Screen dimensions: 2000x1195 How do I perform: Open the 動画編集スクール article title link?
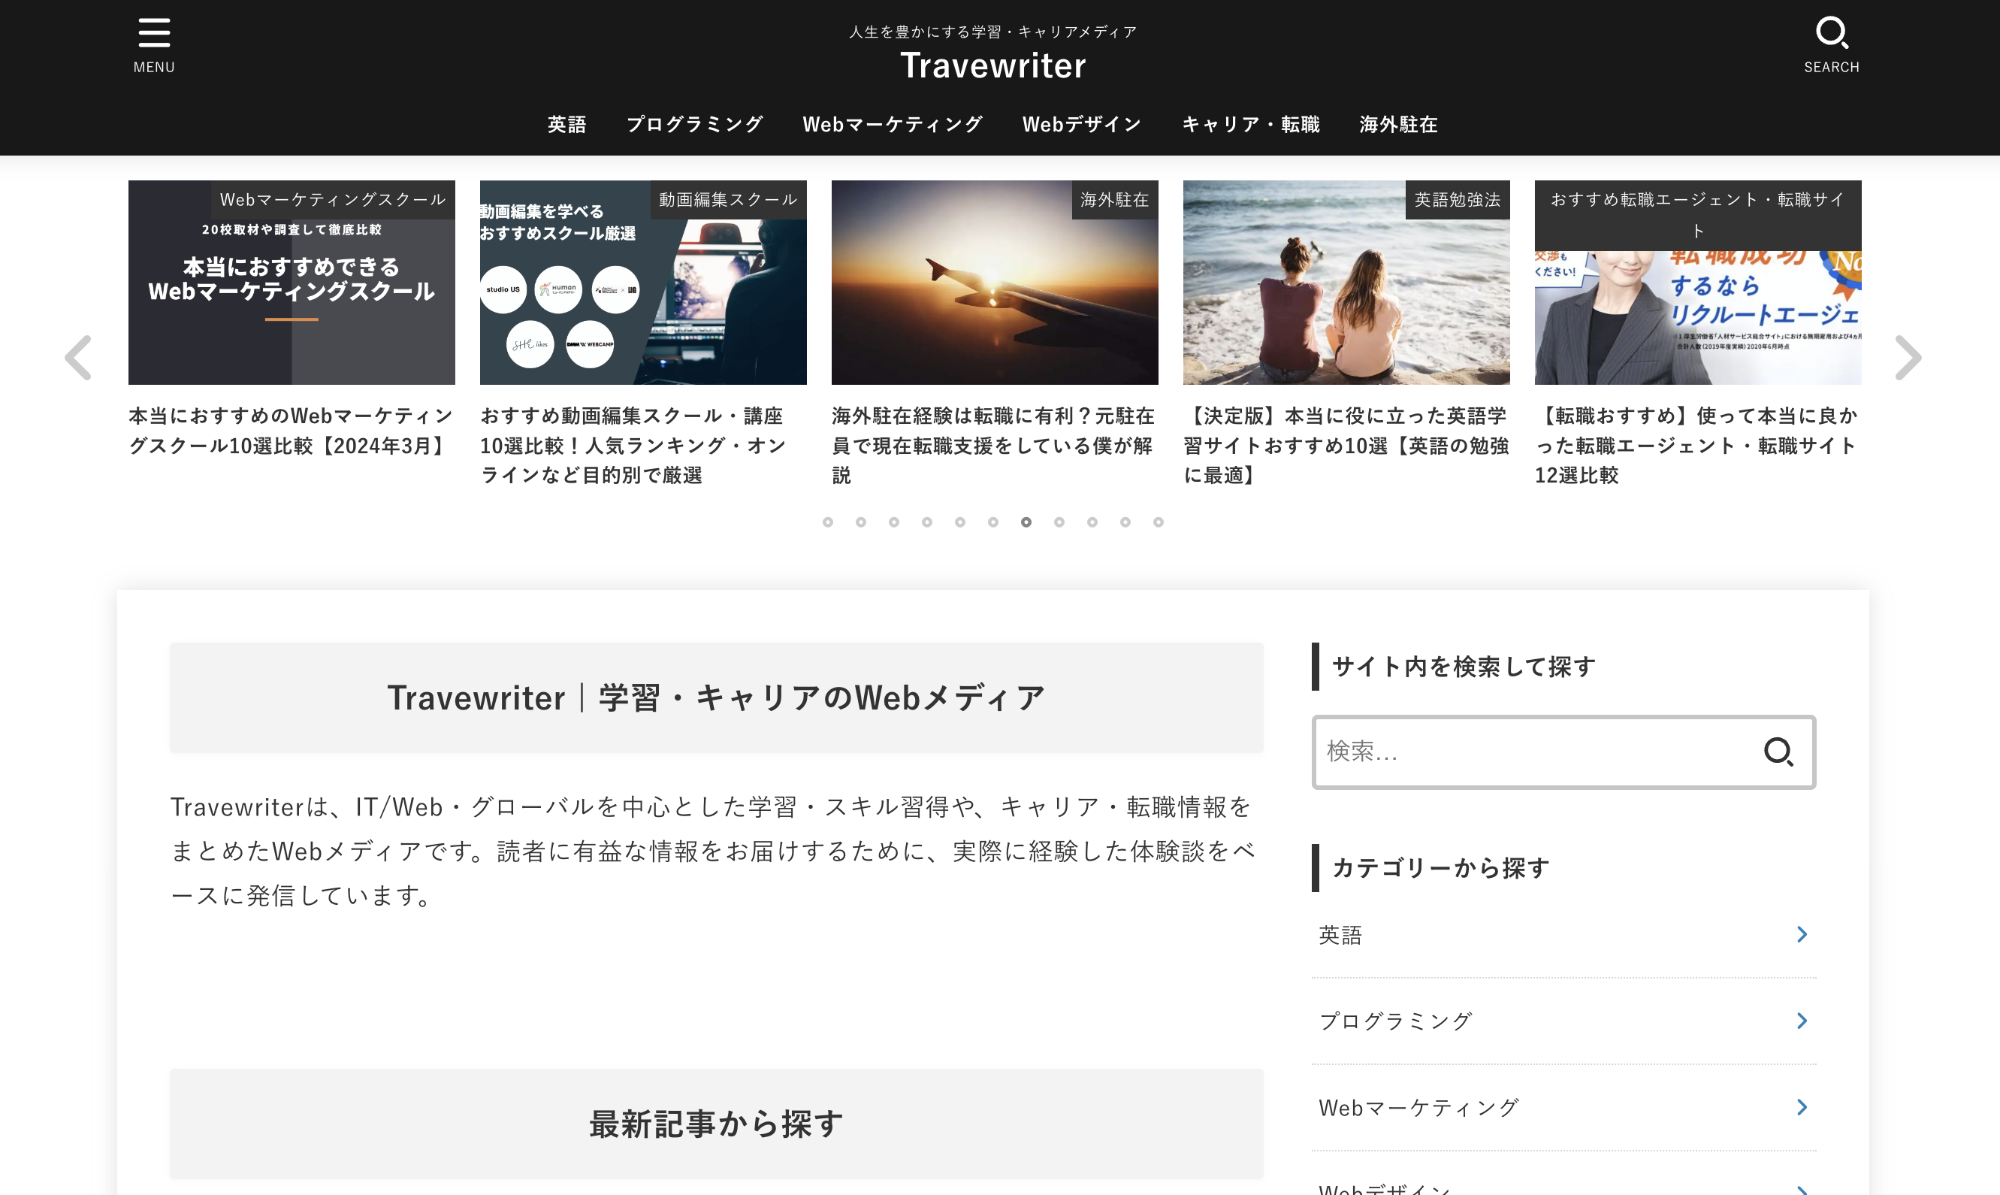(633, 445)
